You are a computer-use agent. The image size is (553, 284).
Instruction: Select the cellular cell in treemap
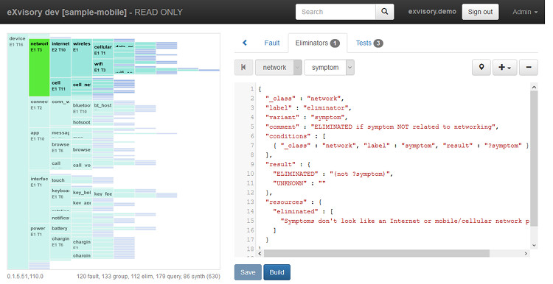103,49
